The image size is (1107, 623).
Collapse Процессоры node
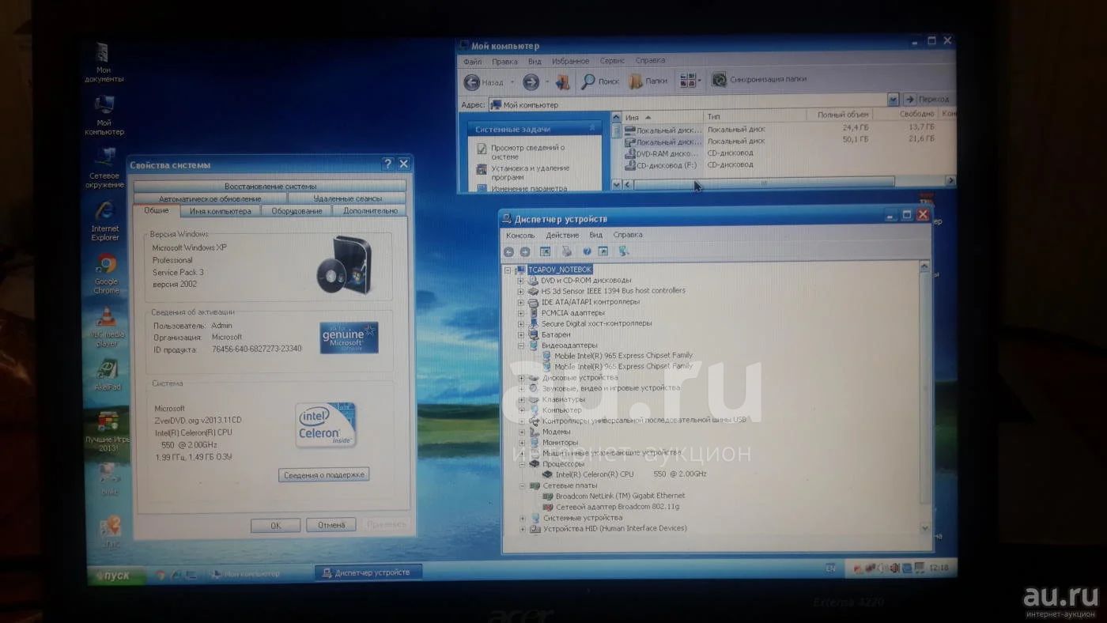pyautogui.click(x=521, y=464)
